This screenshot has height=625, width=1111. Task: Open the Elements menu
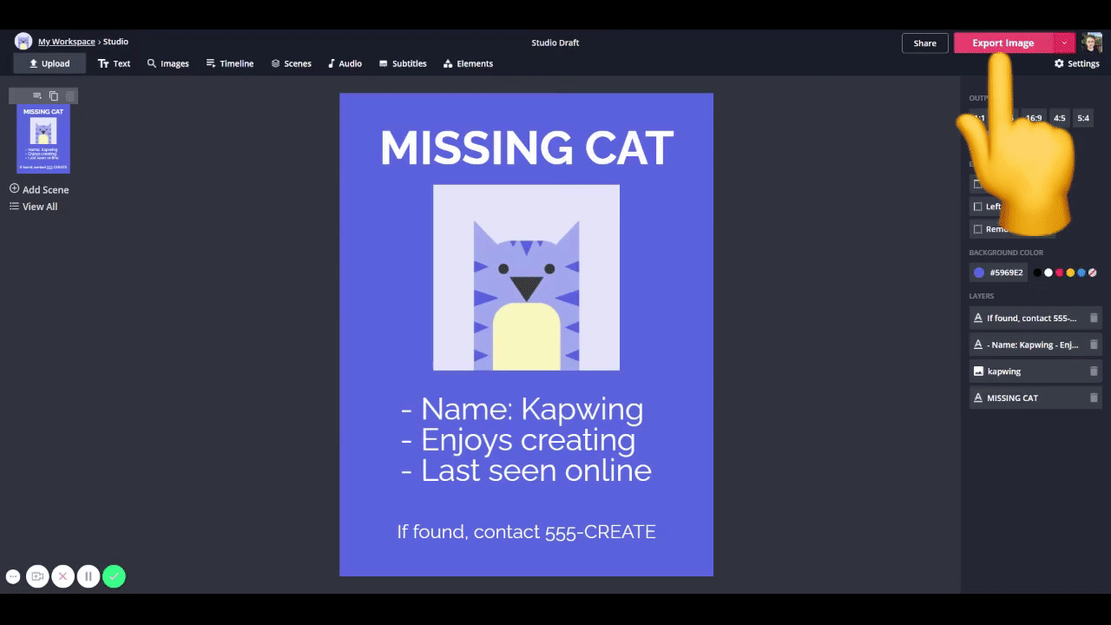click(468, 63)
